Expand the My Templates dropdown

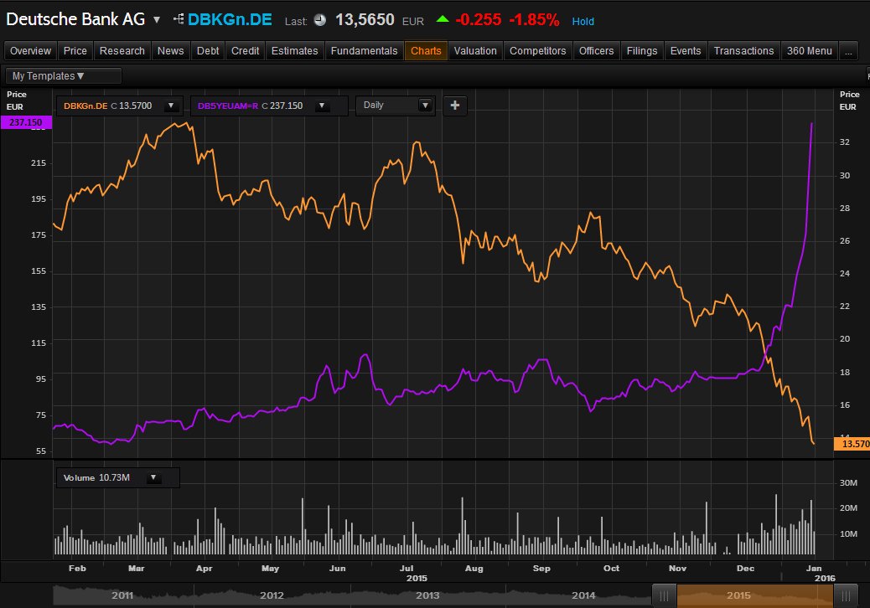coord(63,76)
